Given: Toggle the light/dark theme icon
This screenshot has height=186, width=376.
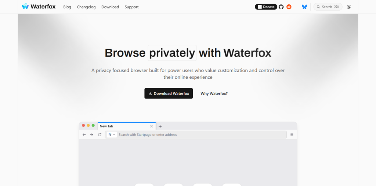Looking at the screenshot, I should (x=349, y=7).
